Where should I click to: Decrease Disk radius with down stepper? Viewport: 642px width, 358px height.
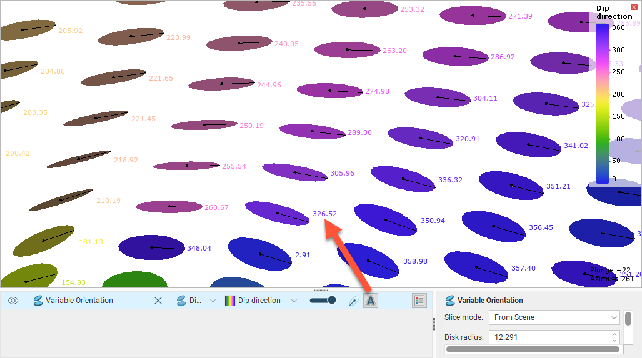click(614, 340)
